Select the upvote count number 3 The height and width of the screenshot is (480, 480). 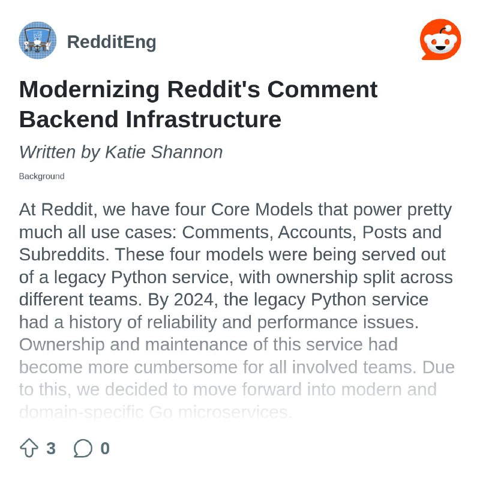coord(51,448)
